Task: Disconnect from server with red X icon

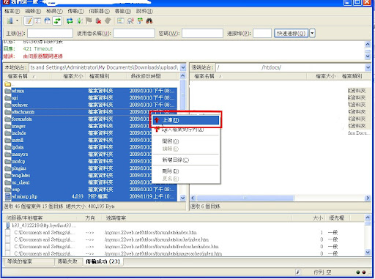Action: 98,21
